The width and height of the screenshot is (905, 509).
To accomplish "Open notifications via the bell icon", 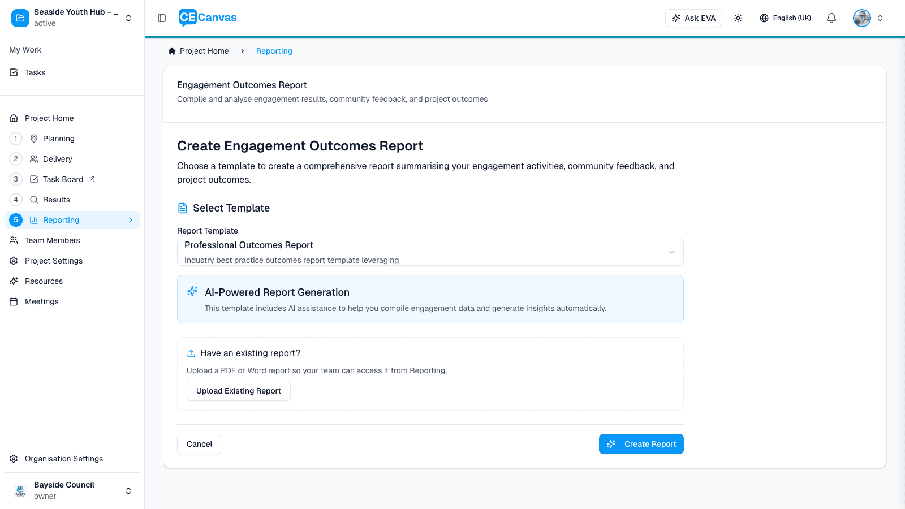I will pyautogui.click(x=831, y=18).
